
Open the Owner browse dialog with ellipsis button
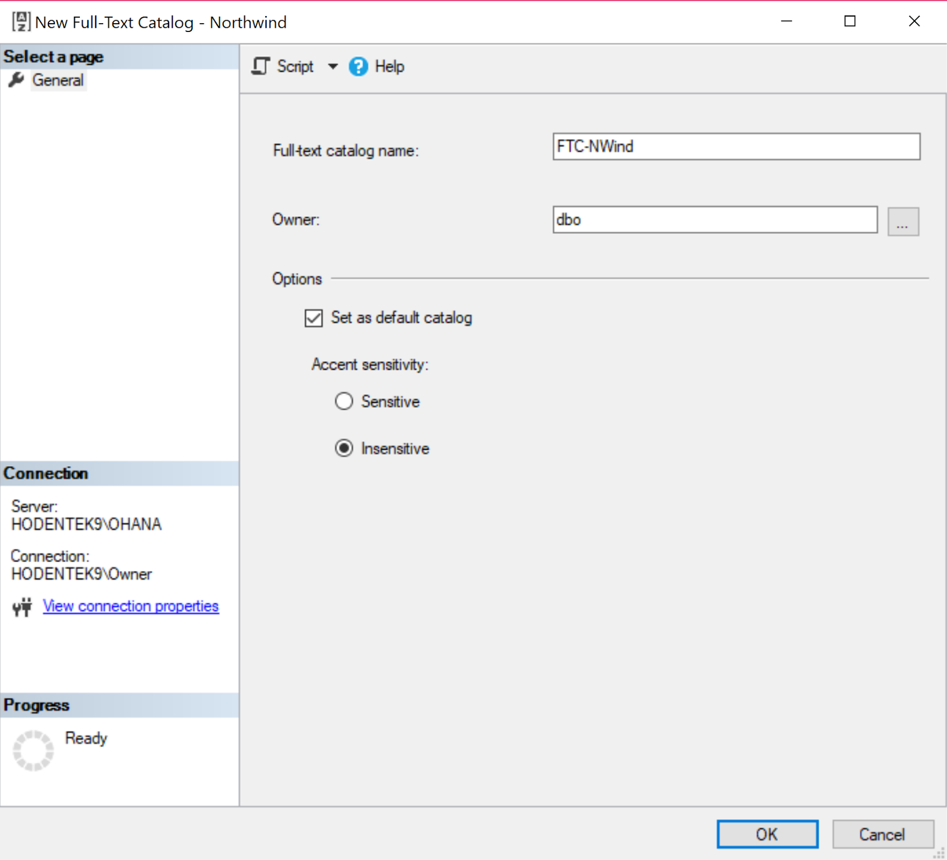click(903, 221)
